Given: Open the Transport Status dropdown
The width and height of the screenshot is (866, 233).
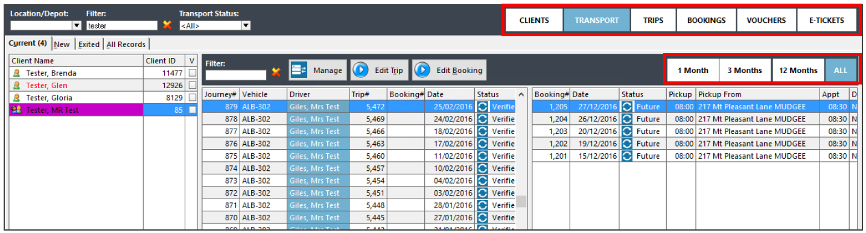Looking at the screenshot, I should (246, 25).
